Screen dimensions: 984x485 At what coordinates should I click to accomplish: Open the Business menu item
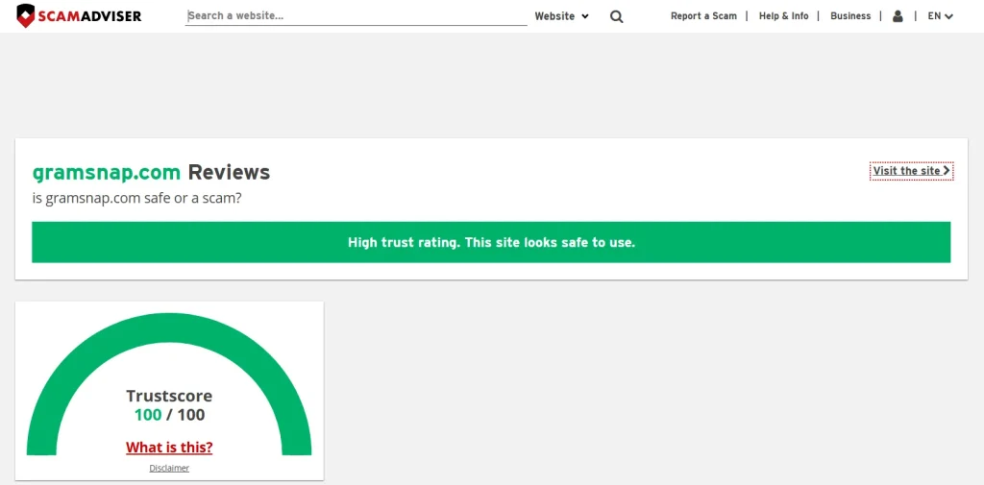tap(850, 16)
